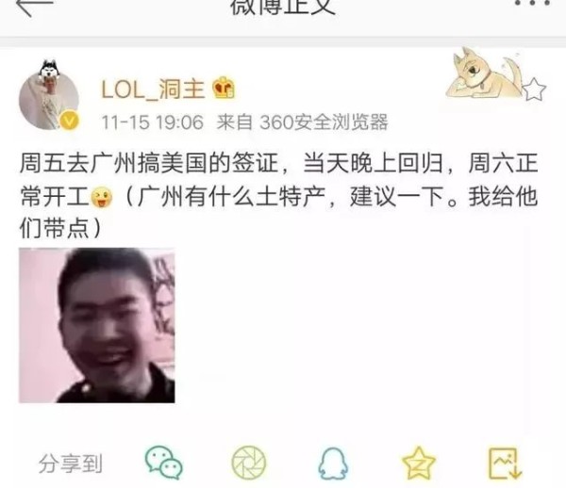Tap the LOL_洞主 profile avatar
This screenshot has height=488, width=566.
tap(49, 98)
